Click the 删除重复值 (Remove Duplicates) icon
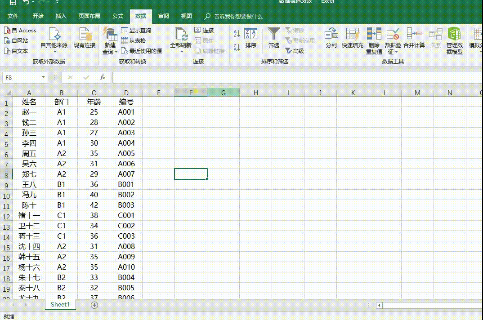 [374, 34]
